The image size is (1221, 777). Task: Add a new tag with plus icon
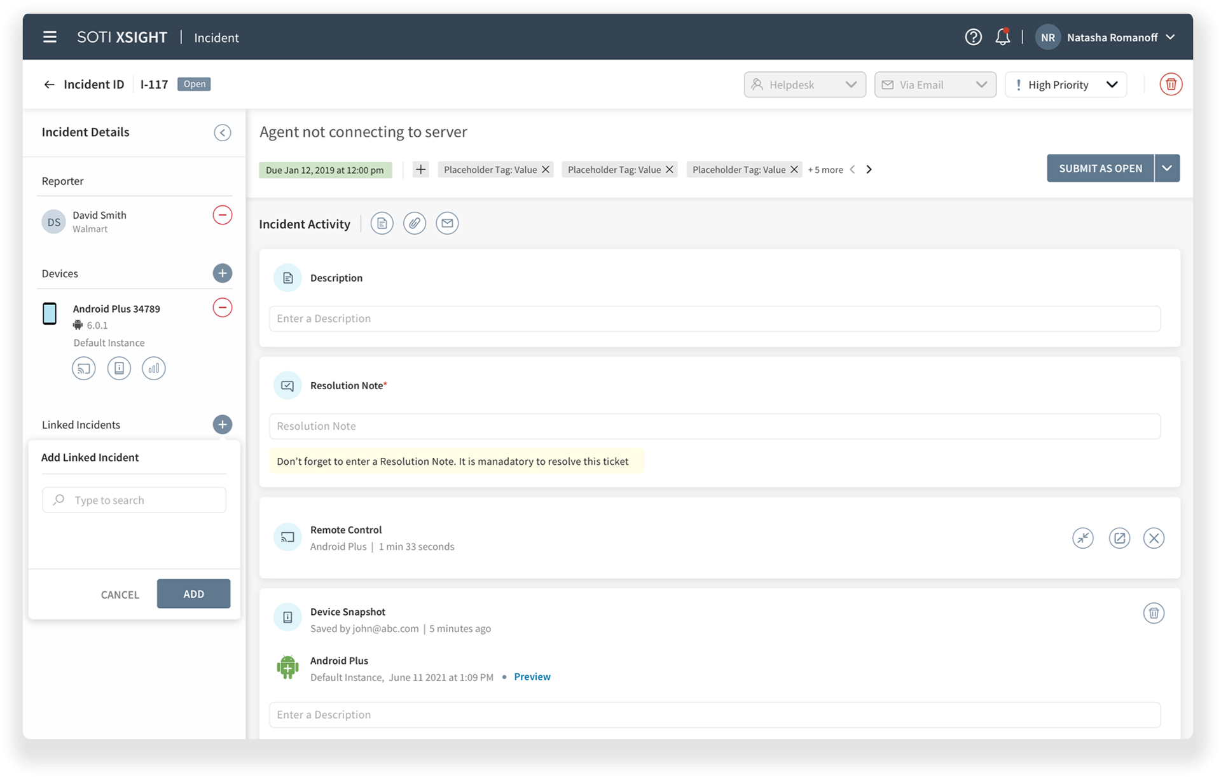tap(420, 169)
